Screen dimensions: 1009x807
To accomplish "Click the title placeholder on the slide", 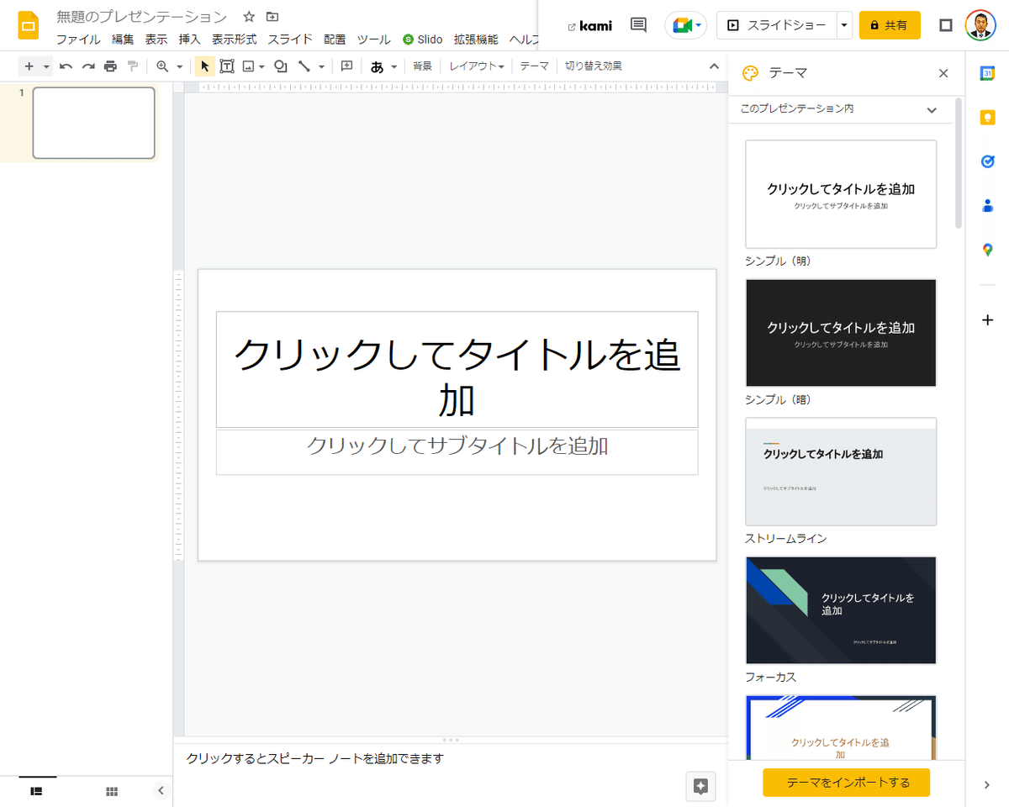I will [457, 370].
